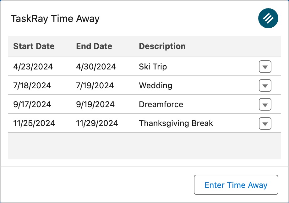Image resolution: width=289 pixels, height=203 pixels.
Task: Click the TaskRay logo icon
Action: click(268, 18)
